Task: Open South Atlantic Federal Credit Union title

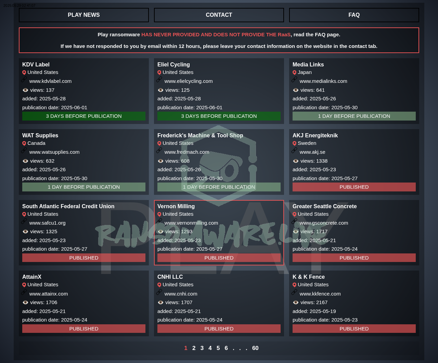Action: 68,206
